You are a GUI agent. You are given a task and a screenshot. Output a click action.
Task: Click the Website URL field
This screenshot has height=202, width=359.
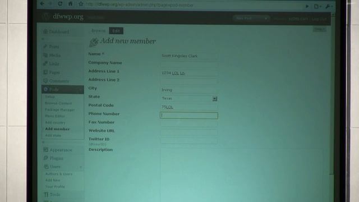(189, 132)
